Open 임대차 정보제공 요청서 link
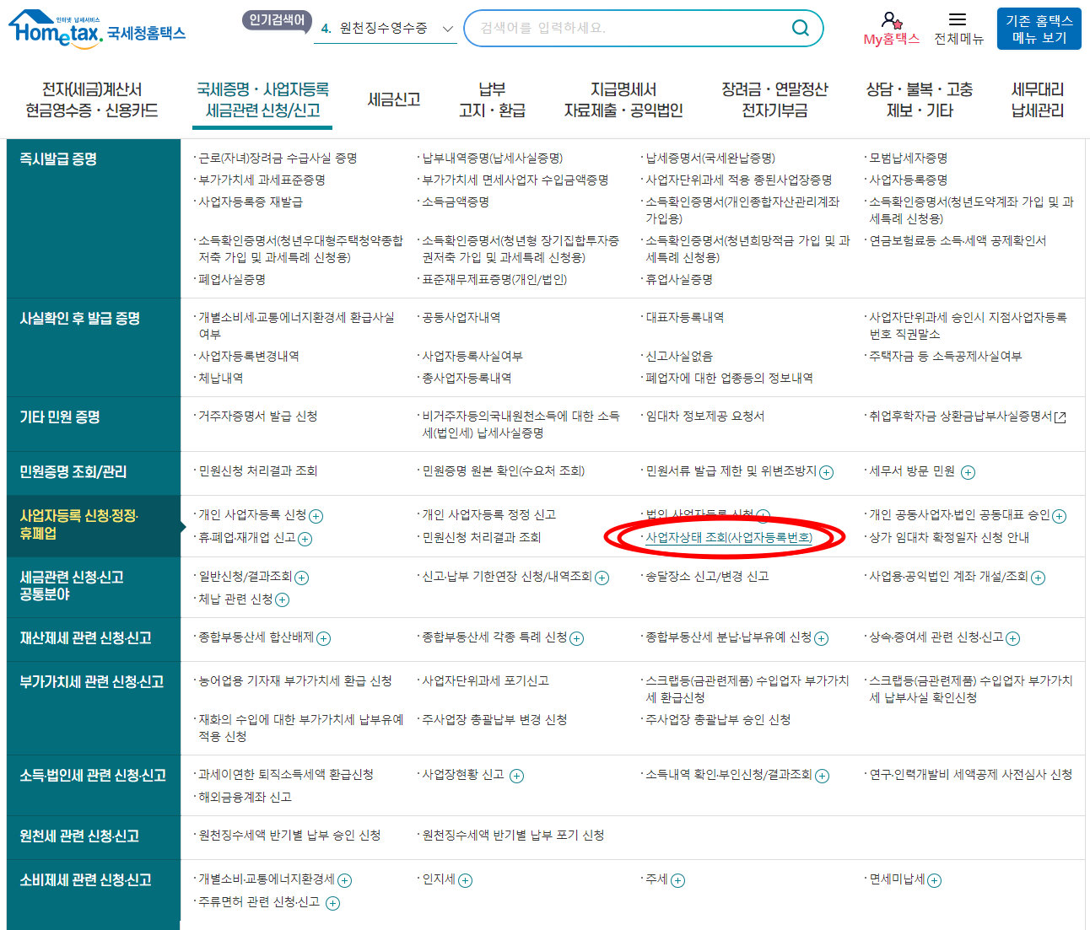1090x930 pixels. tap(705, 417)
